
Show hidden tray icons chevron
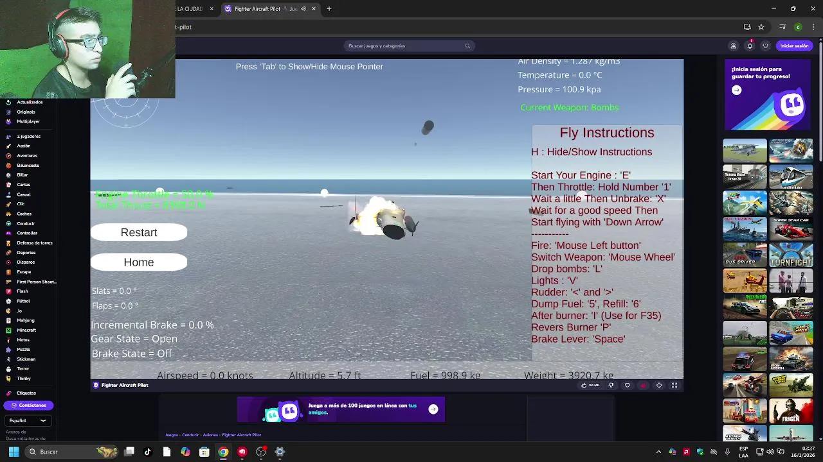[x=658, y=452]
